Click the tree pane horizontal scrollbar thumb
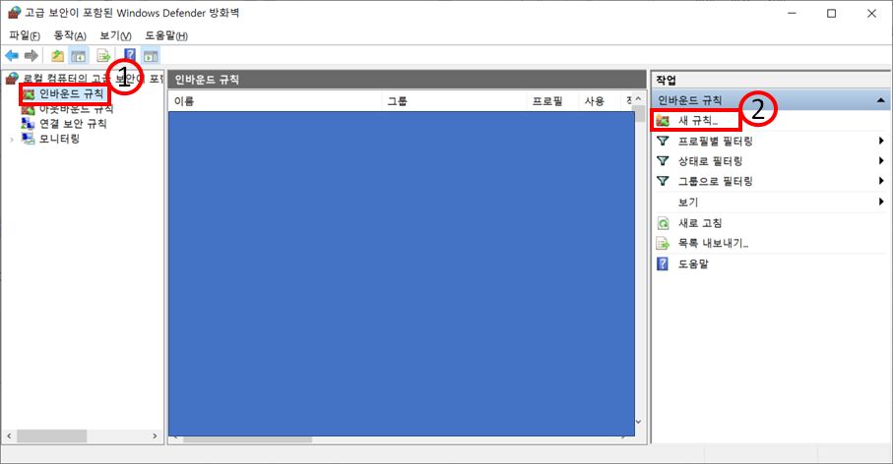 (52, 436)
